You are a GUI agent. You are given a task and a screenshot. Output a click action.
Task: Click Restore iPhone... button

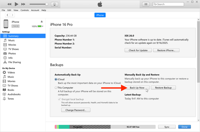pyautogui.click(x=166, y=50)
